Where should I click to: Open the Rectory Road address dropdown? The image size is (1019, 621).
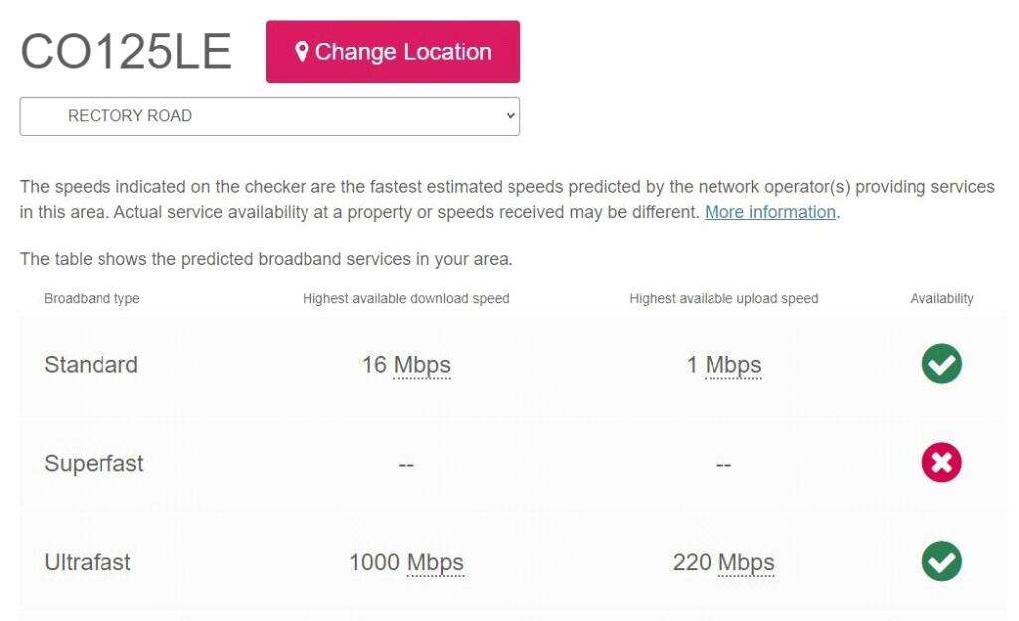pyautogui.click(x=269, y=116)
